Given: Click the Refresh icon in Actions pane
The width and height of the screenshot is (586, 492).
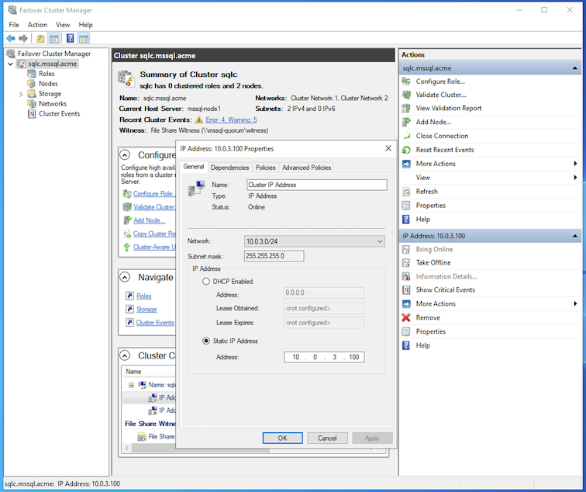Looking at the screenshot, I should coord(406,192).
